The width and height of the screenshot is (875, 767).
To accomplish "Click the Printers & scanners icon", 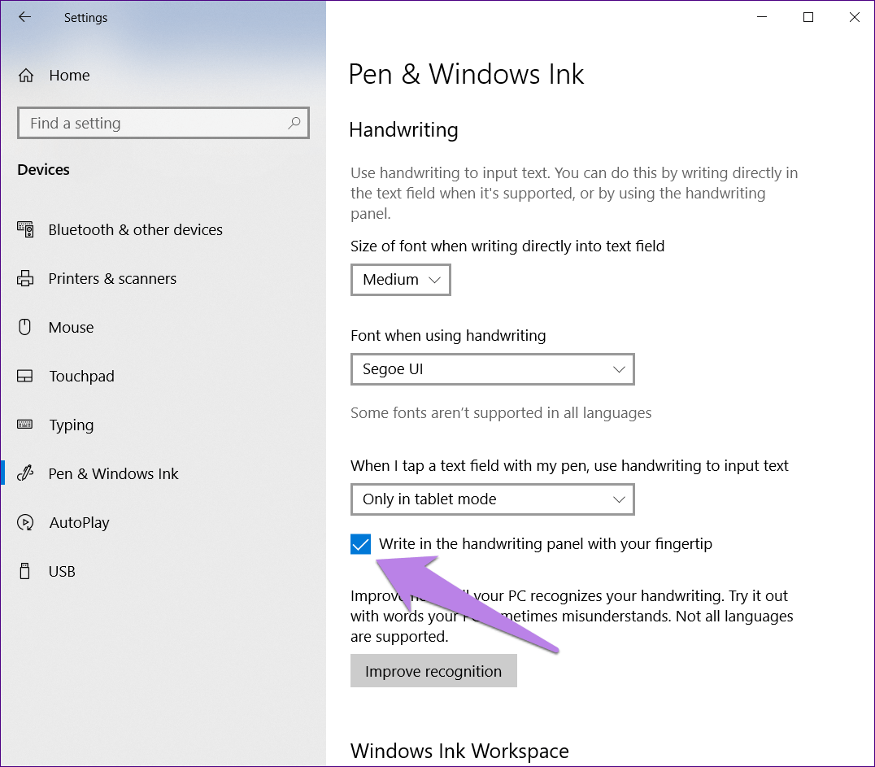I will click(x=25, y=279).
